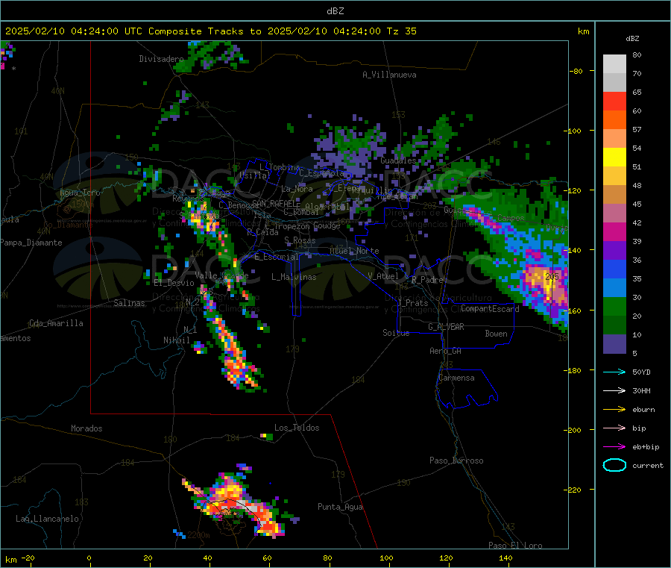Click the -220 km right axis tick label
Screen dimensions: 671x568
point(574,490)
